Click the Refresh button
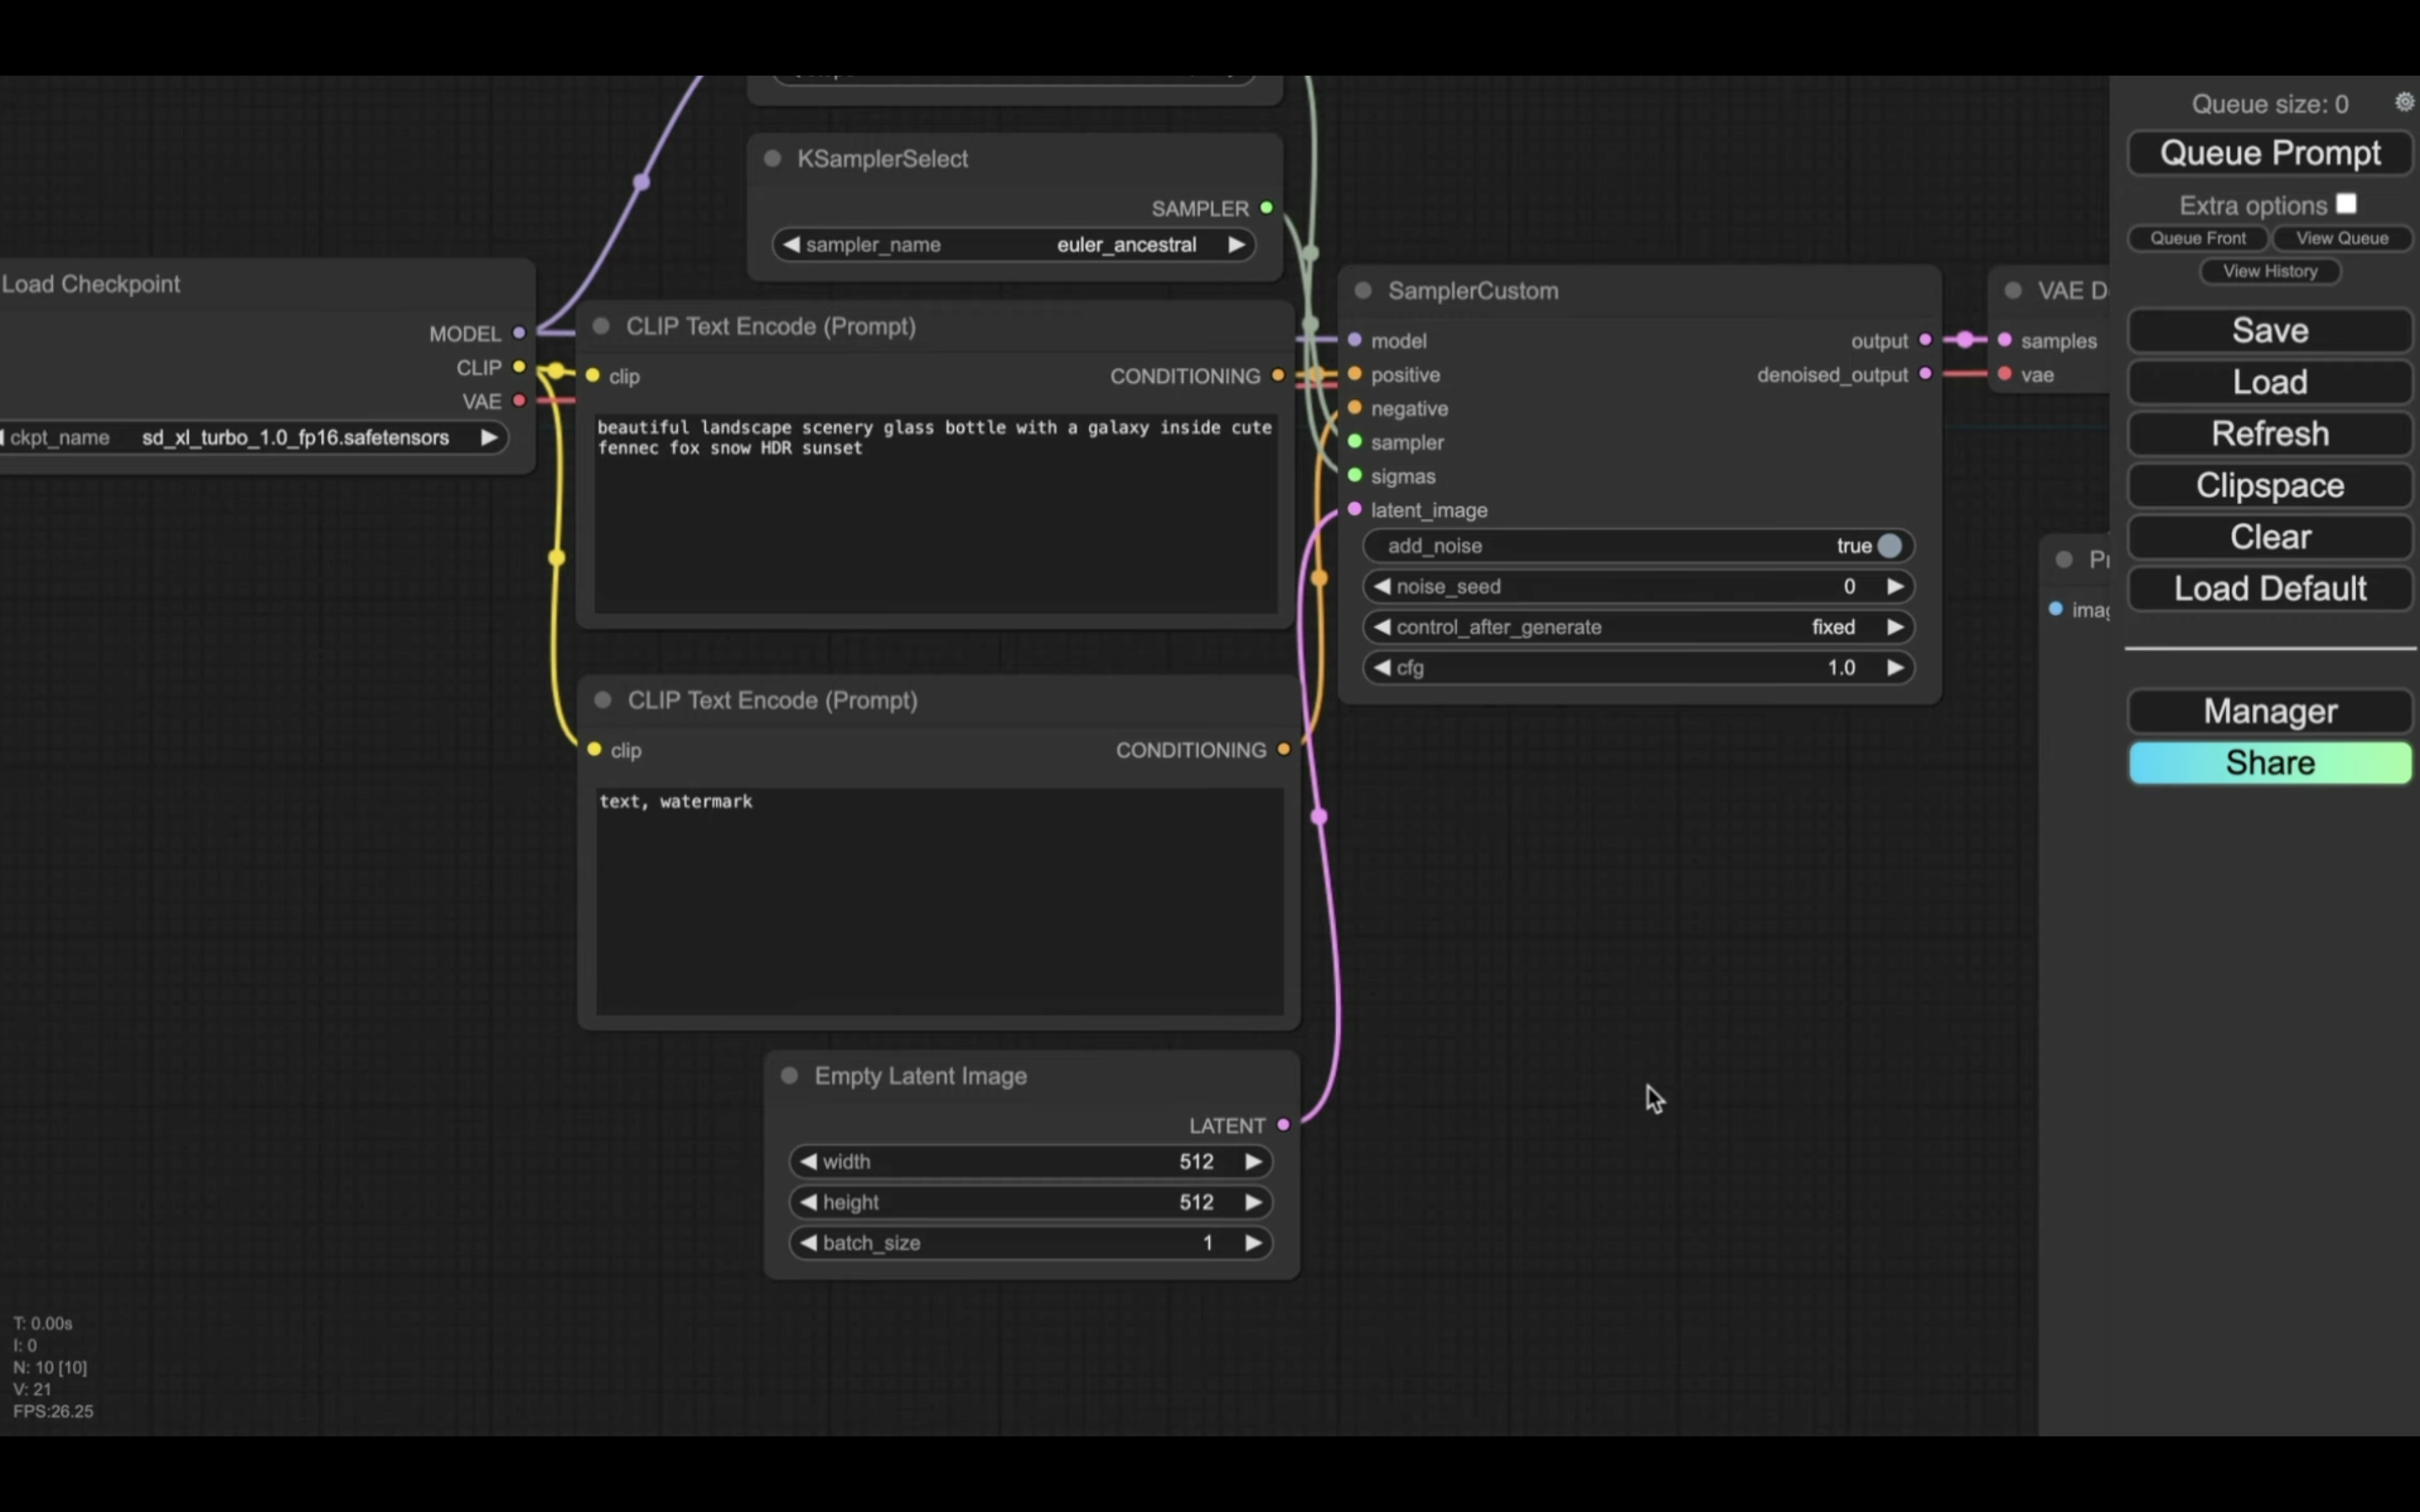Image resolution: width=2420 pixels, height=1512 pixels. click(2270, 434)
